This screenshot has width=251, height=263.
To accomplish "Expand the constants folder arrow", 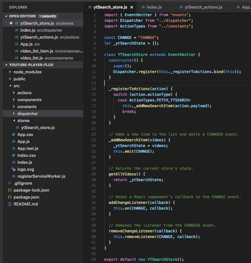I will tap(14, 107).
